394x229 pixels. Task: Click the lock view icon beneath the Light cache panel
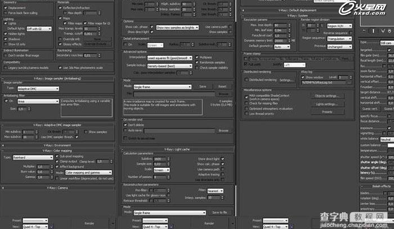(x=171, y=227)
